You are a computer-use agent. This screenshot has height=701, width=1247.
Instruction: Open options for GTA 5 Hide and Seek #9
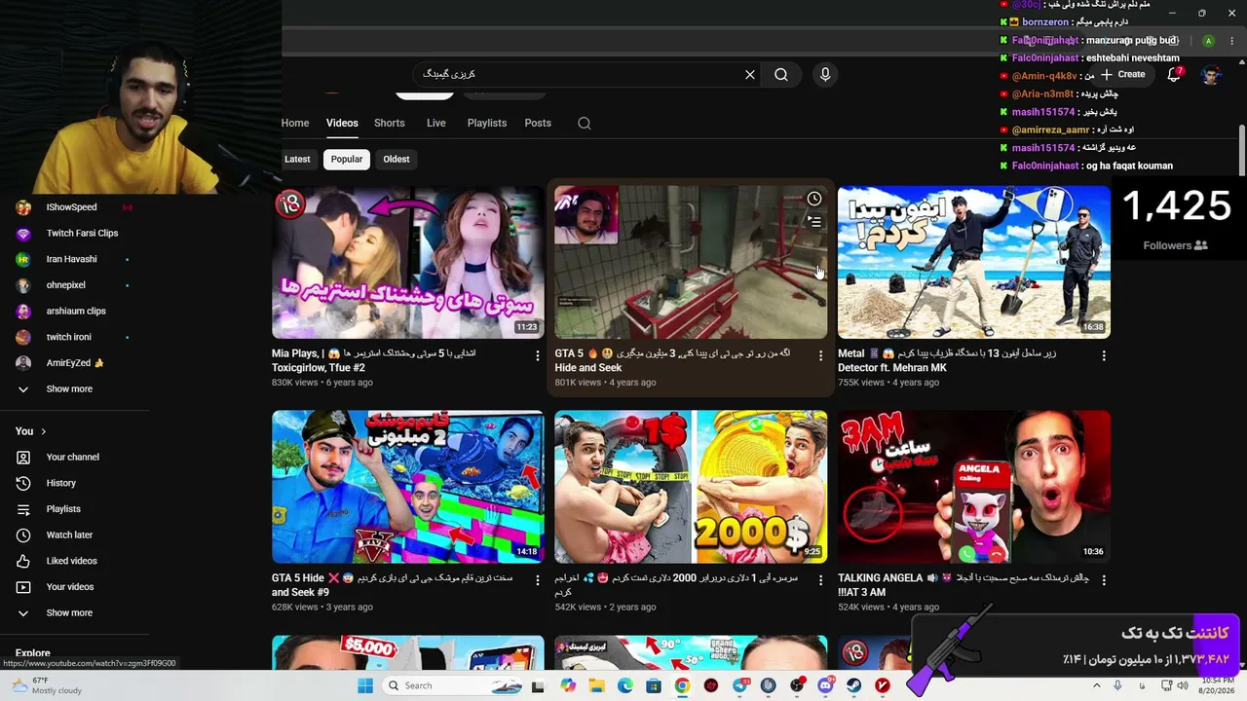pyautogui.click(x=537, y=580)
